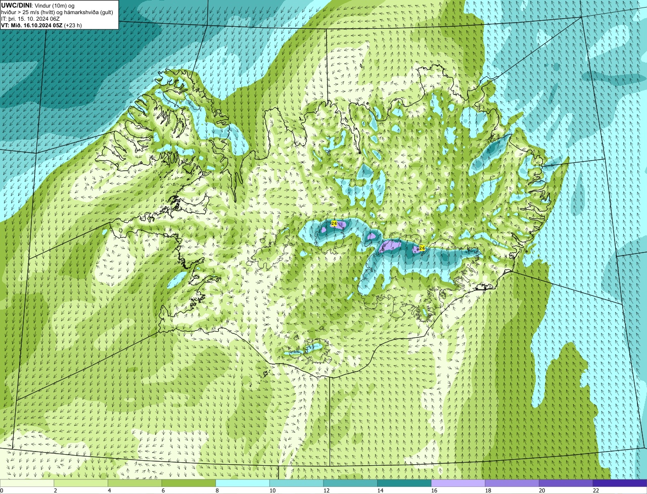The height and width of the screenshot is (494, 647).
Task: Click the westernmost yellow "26" gust marker
Action: [334, 223]
